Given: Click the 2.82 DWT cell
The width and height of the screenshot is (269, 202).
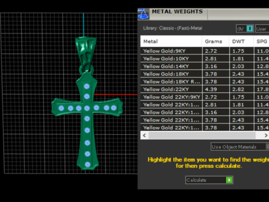Looking at the screenshot, I should [242, 89].
